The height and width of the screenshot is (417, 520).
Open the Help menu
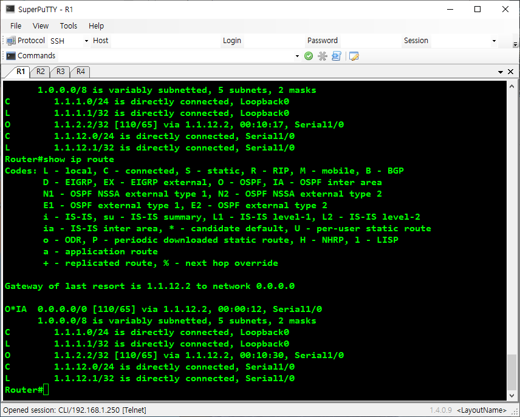pyautogui.click(x=96, y=26)
